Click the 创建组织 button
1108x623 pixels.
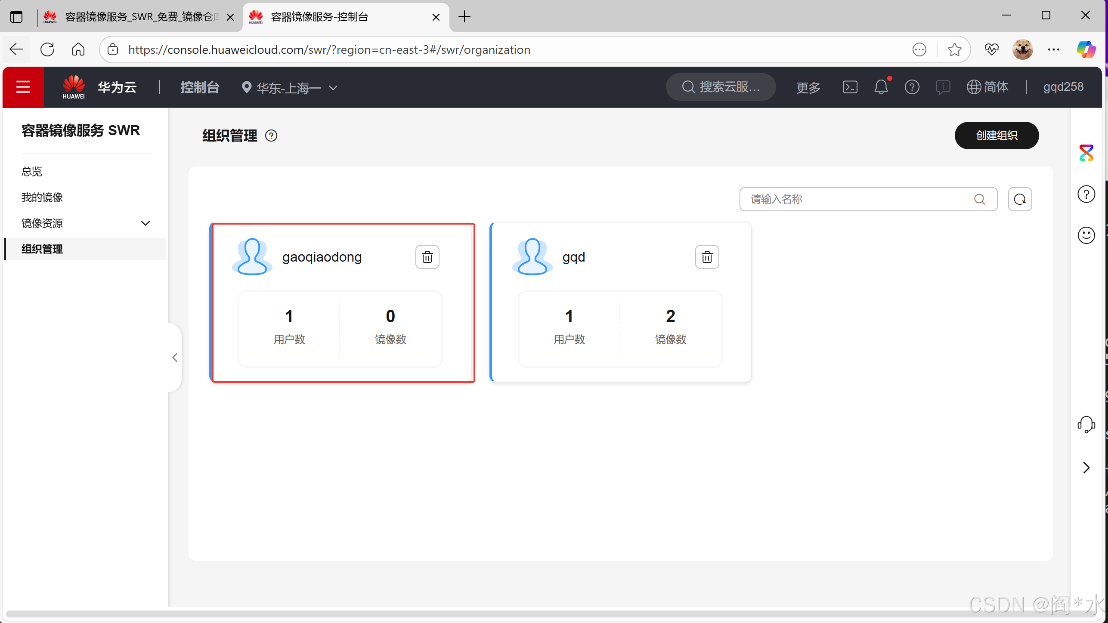997,136
